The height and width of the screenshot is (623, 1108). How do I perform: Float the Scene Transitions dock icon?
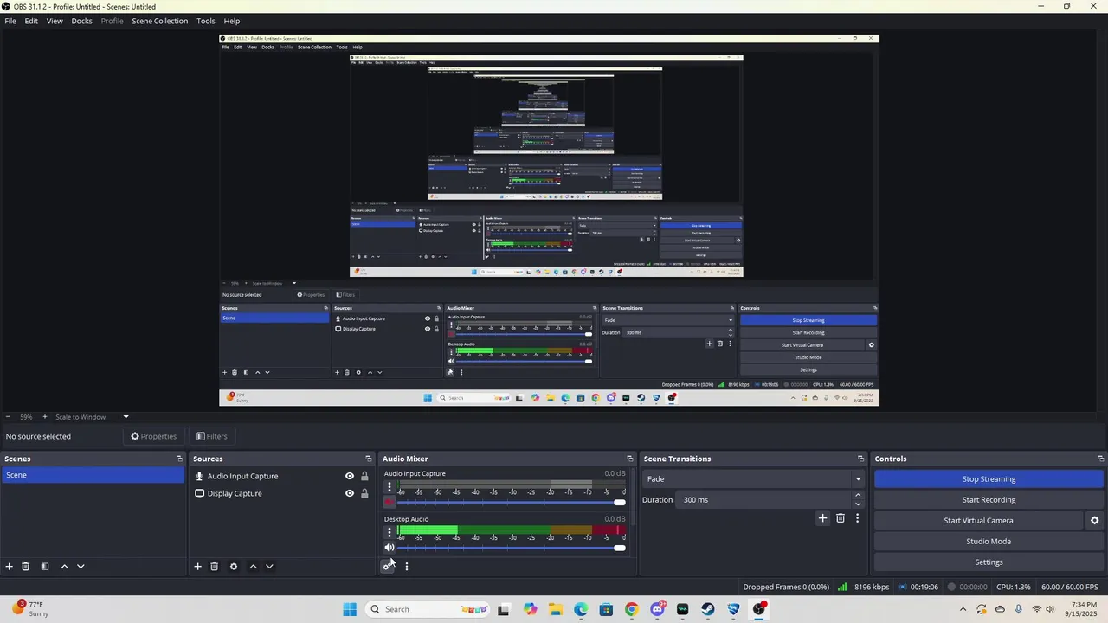tap(861, 459)
